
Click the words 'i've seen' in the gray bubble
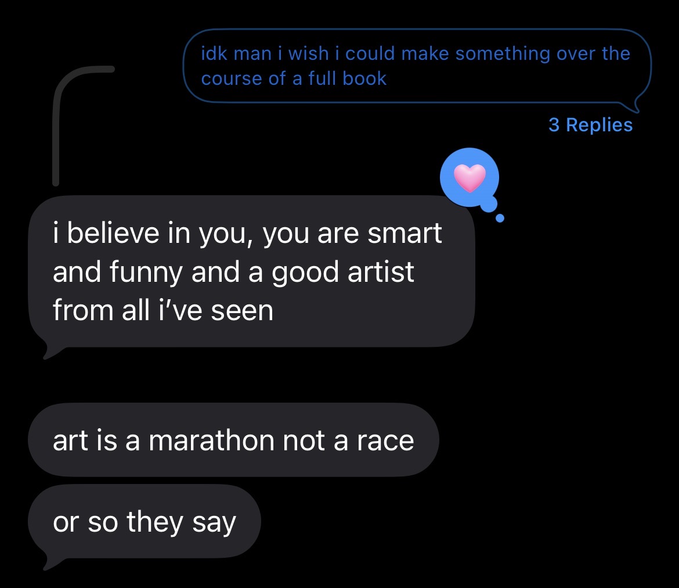coord(216,310)
